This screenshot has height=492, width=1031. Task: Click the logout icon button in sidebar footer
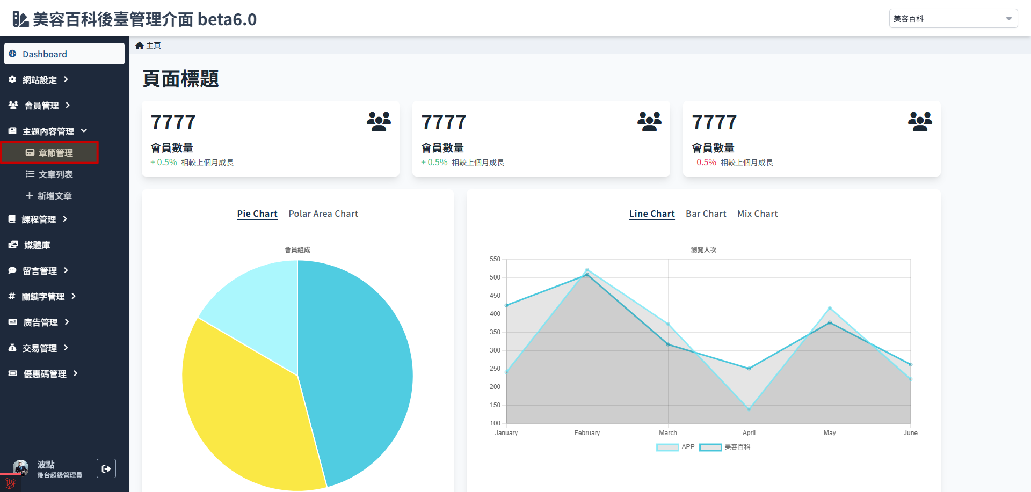click(106, 468)
